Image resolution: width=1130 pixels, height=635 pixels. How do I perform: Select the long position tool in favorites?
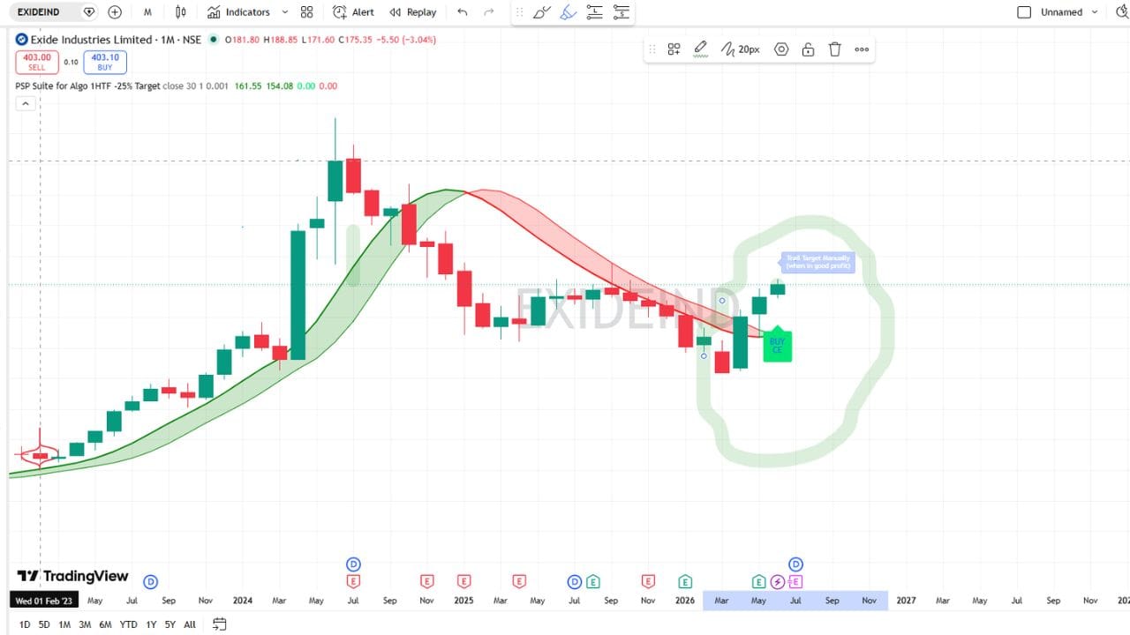(x=595, y=12)
